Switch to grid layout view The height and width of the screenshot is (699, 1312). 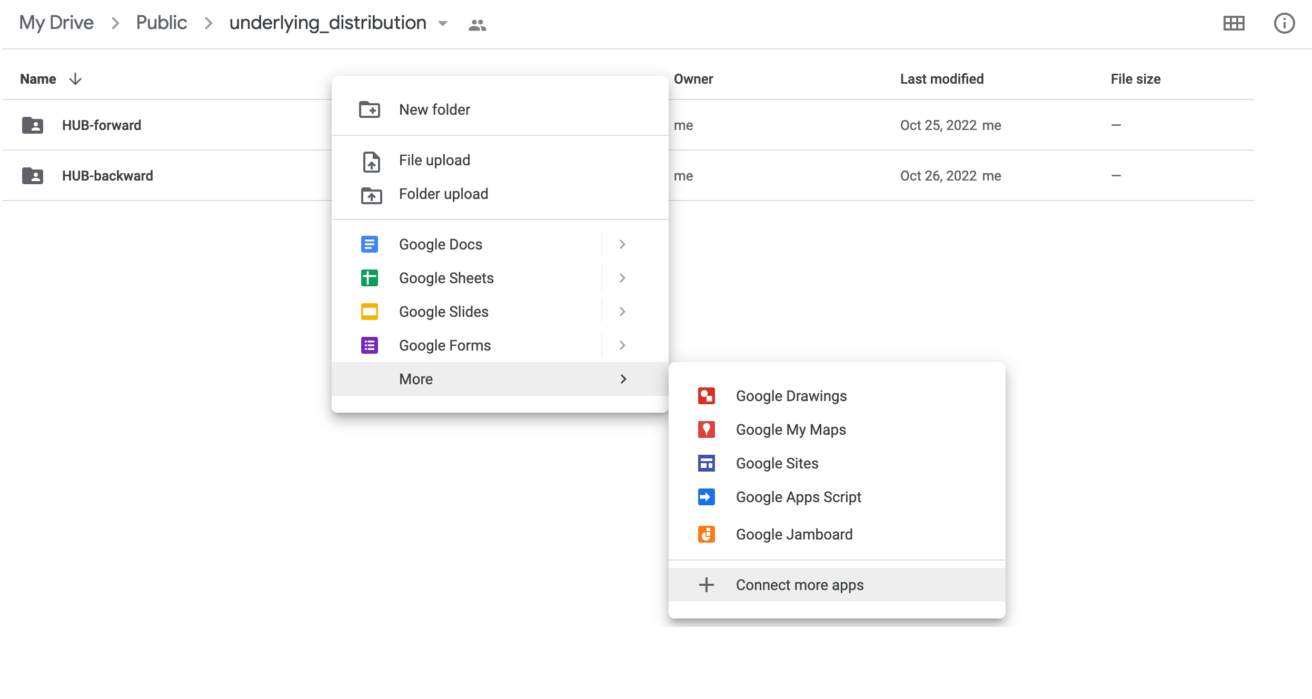(1234, 23)
